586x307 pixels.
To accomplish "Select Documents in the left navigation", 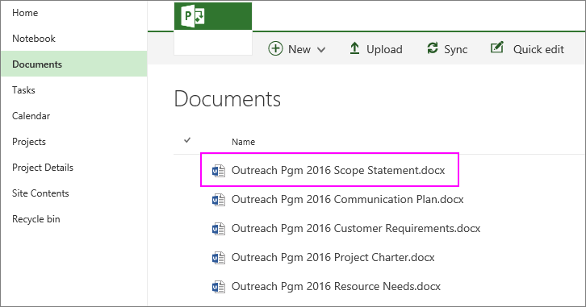I will click(74, 64).
